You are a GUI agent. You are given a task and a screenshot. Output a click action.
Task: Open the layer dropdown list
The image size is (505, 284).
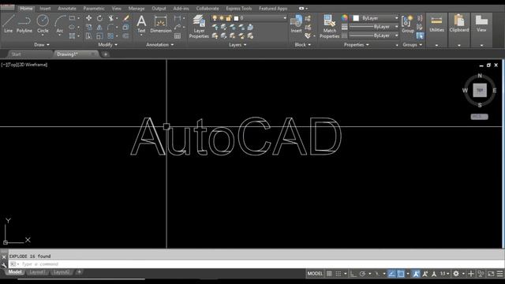point(249,18)
